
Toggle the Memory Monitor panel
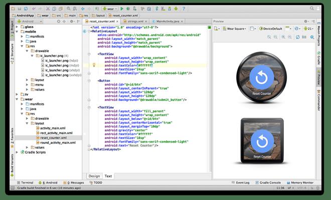[300, 182]
